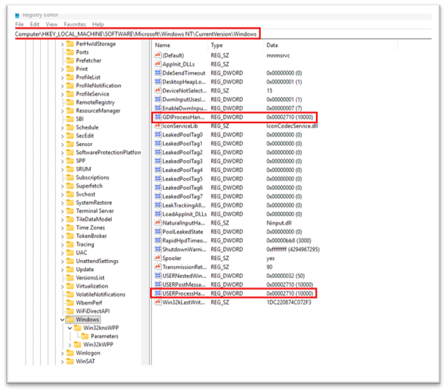Select the SBI folder icon
The image size is (447, 392).
(x=70, y=119)
